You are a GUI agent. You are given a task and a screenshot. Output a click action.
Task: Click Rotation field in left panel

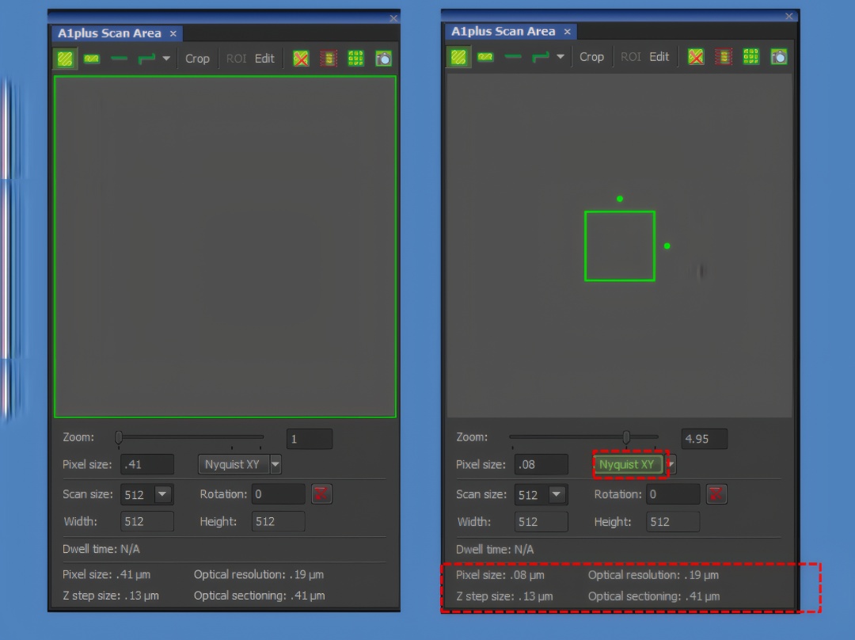pos(278,494)
